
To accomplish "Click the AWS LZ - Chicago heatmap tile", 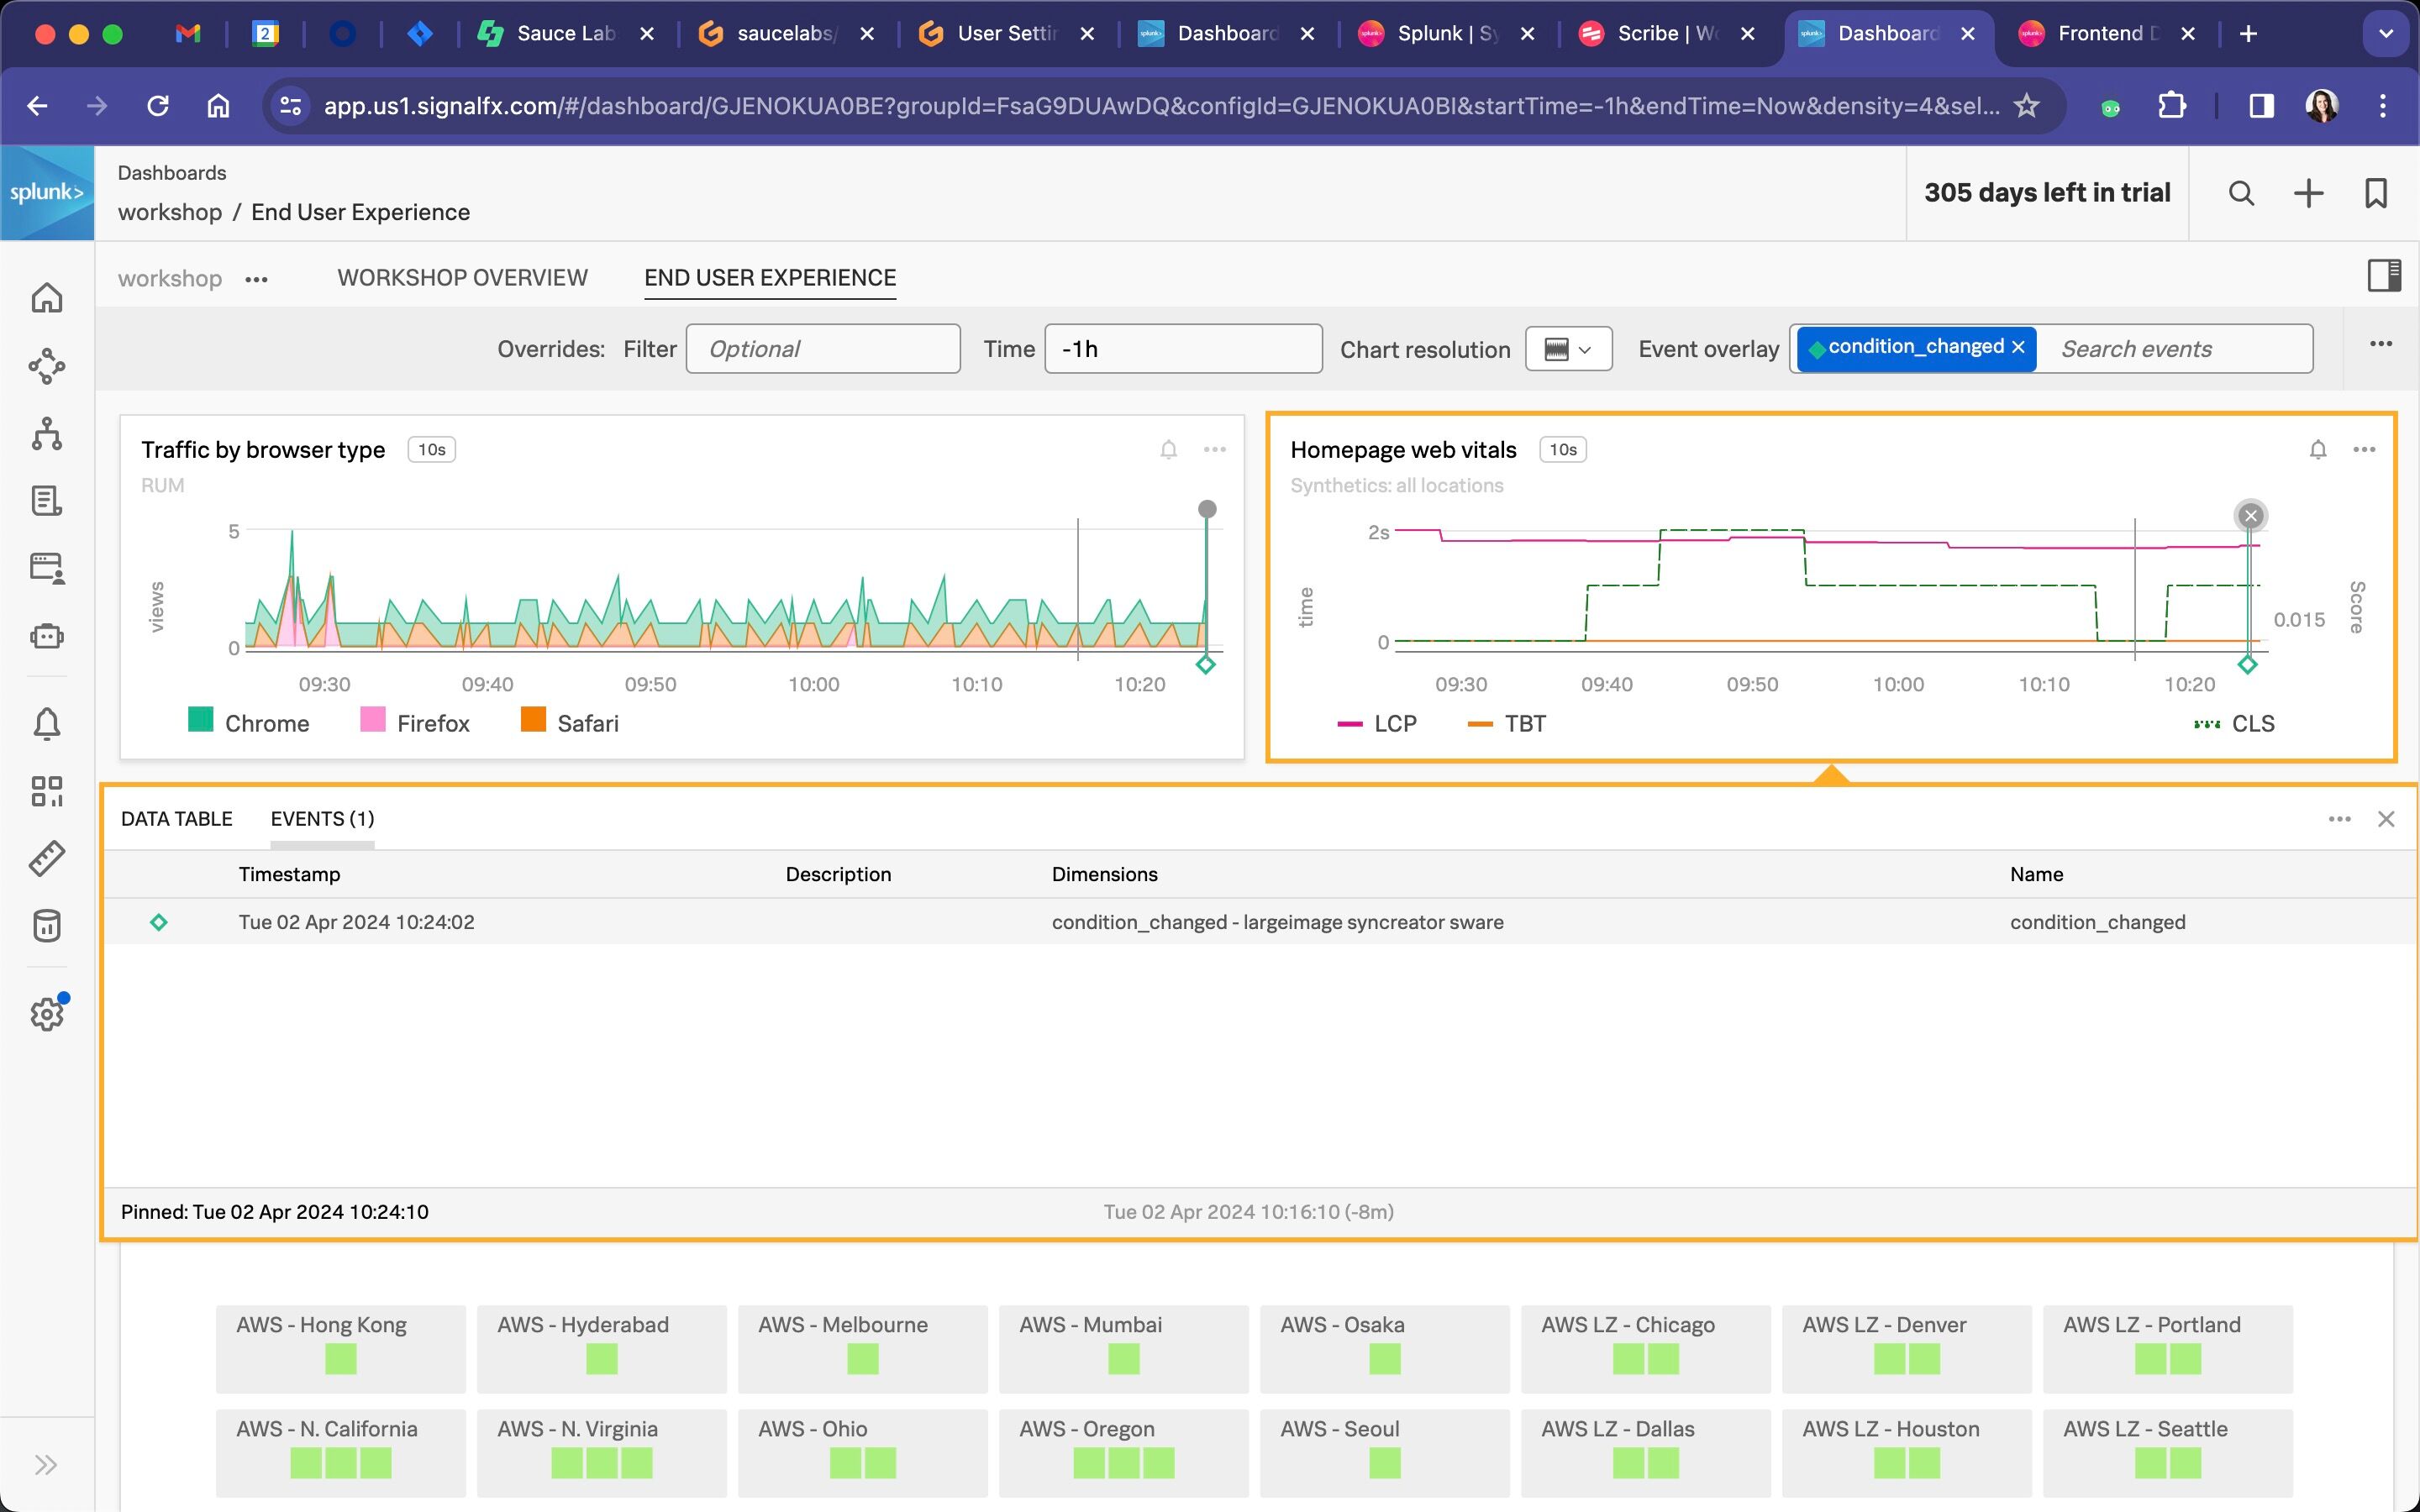I will click(x=1645, y=1349).
